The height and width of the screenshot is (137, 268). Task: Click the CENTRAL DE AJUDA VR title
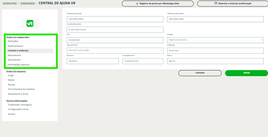click(x=57, y=3)
